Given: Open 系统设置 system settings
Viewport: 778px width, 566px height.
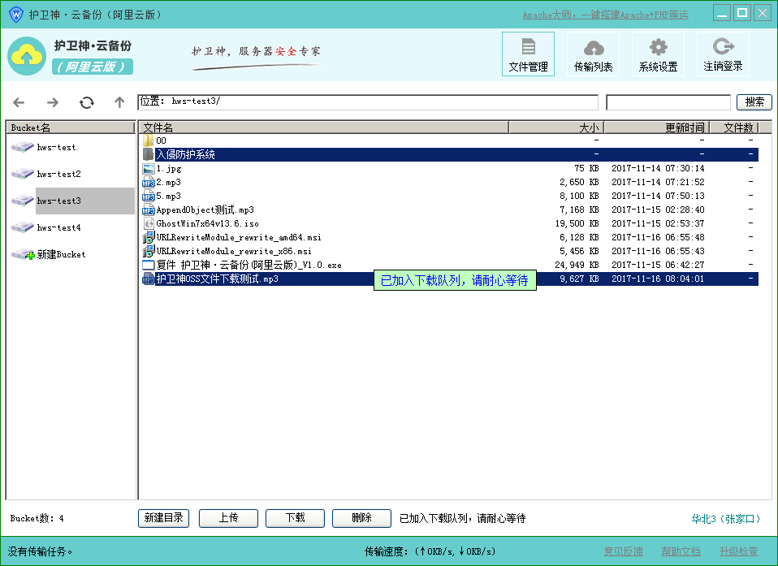Looking at the screenshot, I should pos(658,54).
